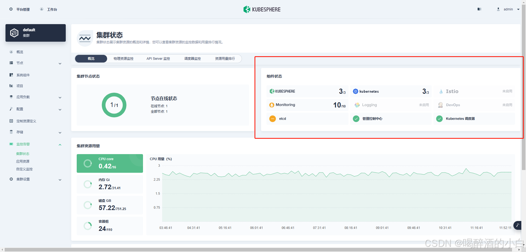Open admin account dropdown arrow
The width and height of the screenshot is (526, 252).
point(518,9)
